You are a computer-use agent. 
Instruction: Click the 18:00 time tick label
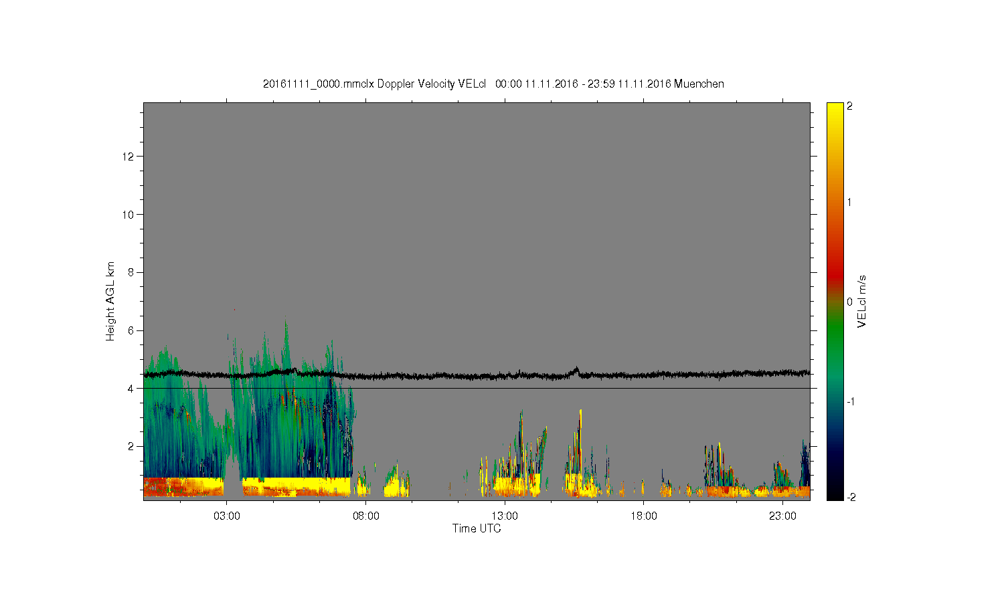coord(644,516)
